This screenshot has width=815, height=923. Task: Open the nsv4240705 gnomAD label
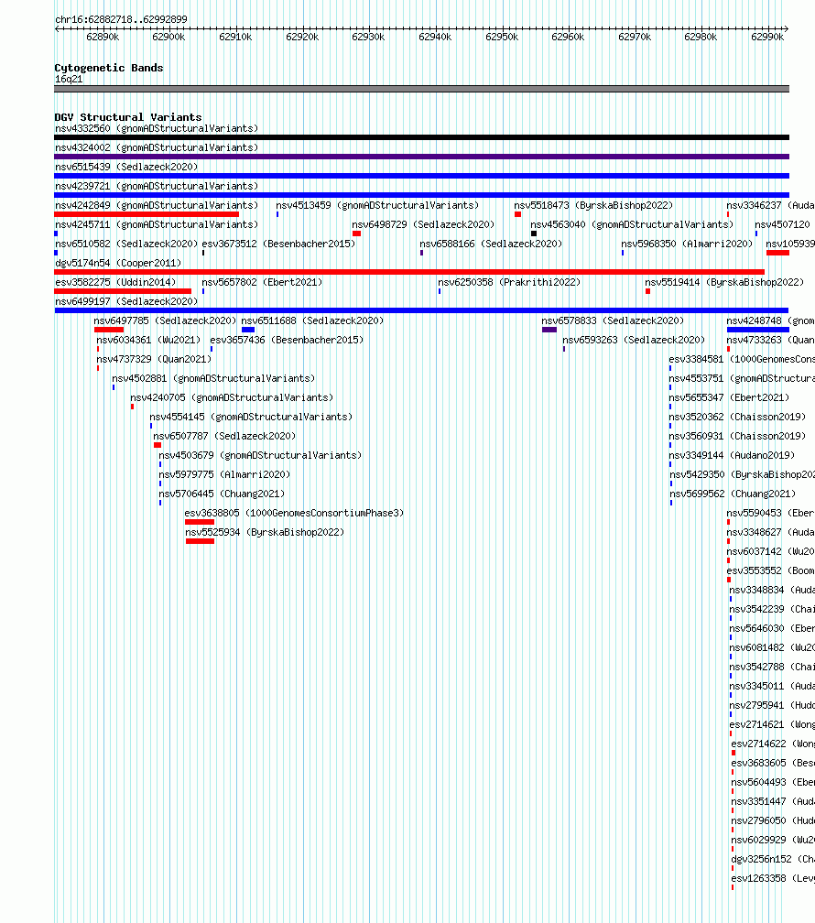click(232, 398)
